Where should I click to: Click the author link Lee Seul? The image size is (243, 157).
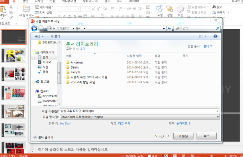65,124
